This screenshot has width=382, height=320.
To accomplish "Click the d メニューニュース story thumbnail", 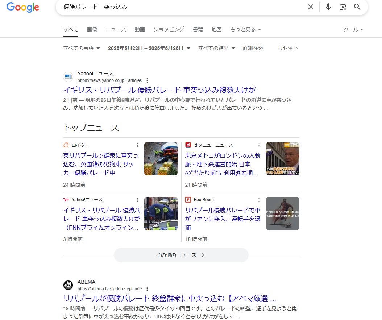I will tap(283, 159).
